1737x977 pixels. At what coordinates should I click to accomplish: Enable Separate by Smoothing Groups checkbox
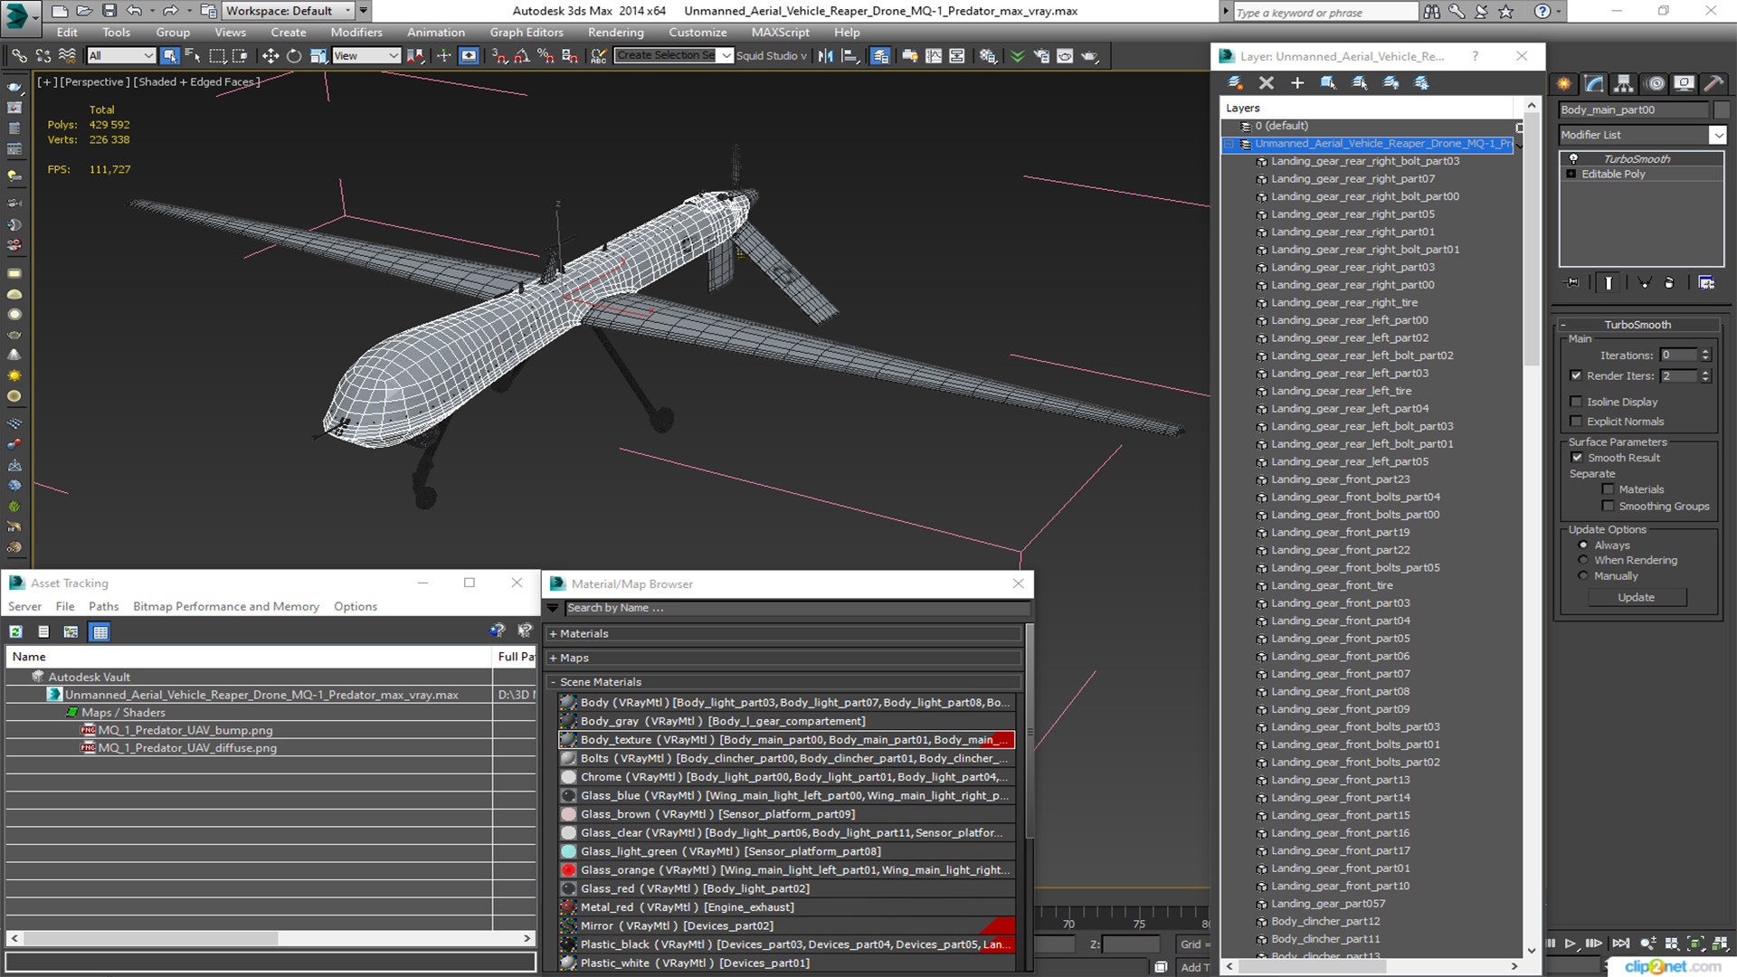click(x=1608, y=507)
